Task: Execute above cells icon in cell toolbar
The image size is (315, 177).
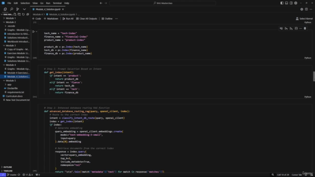Action: click(x=286, y=29)
